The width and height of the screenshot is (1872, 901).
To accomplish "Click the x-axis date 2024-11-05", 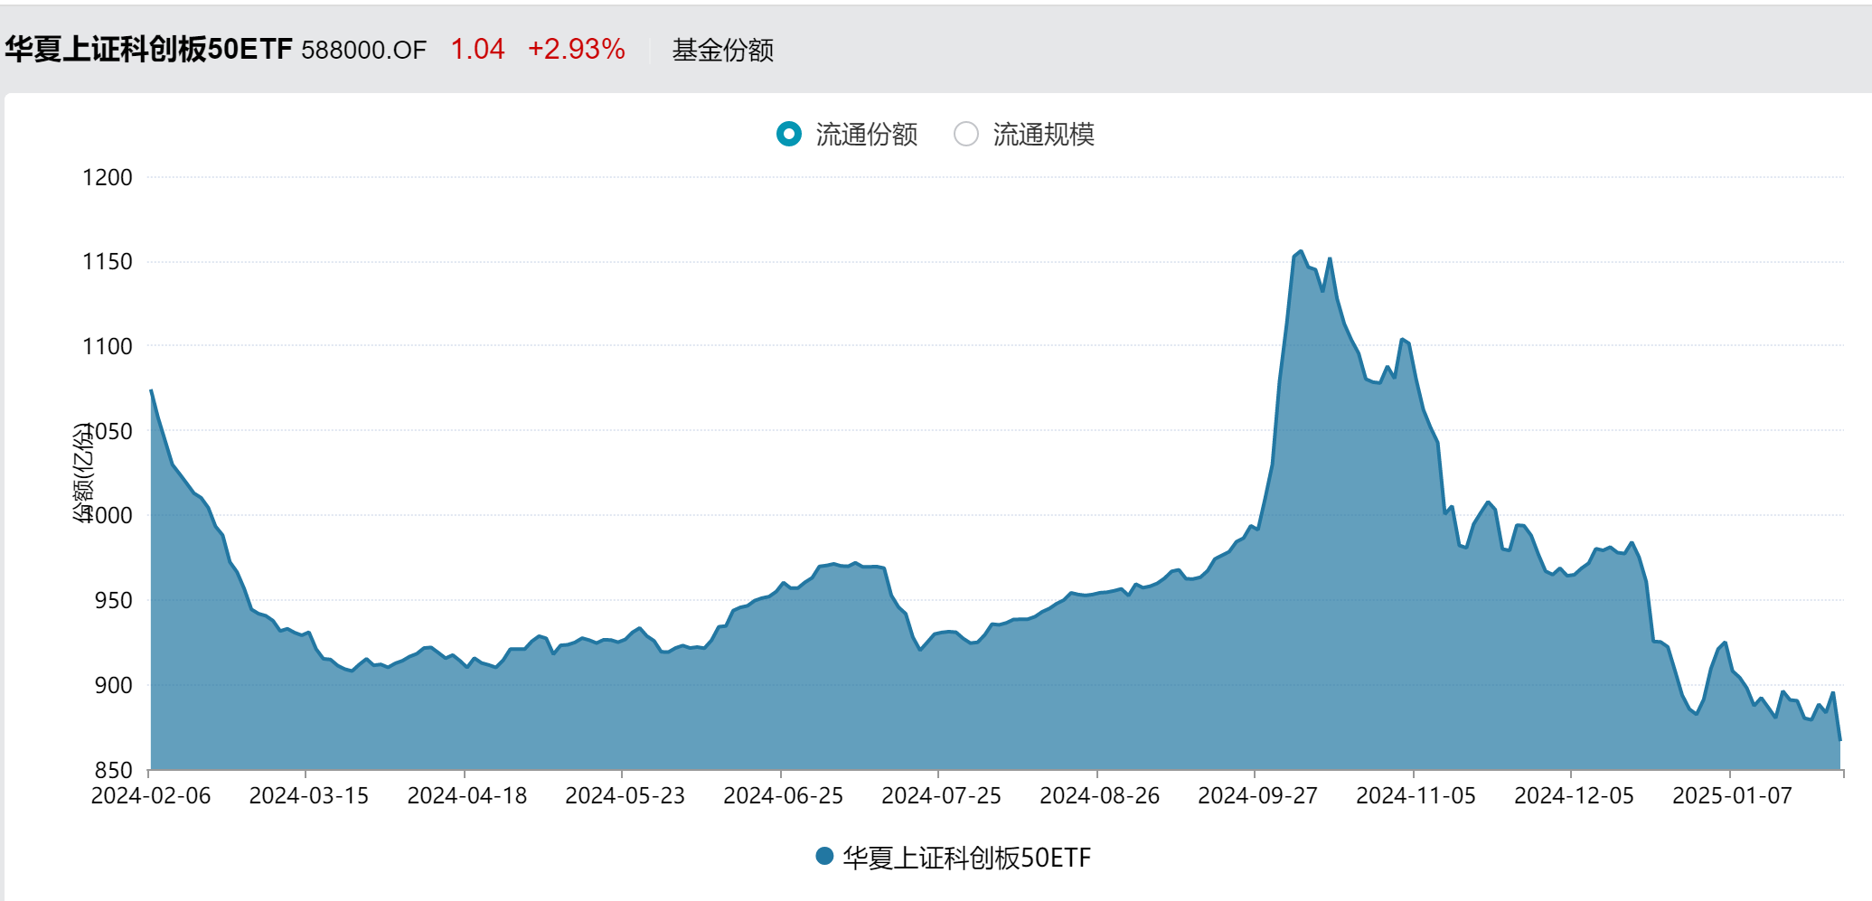I will 1416,795.
